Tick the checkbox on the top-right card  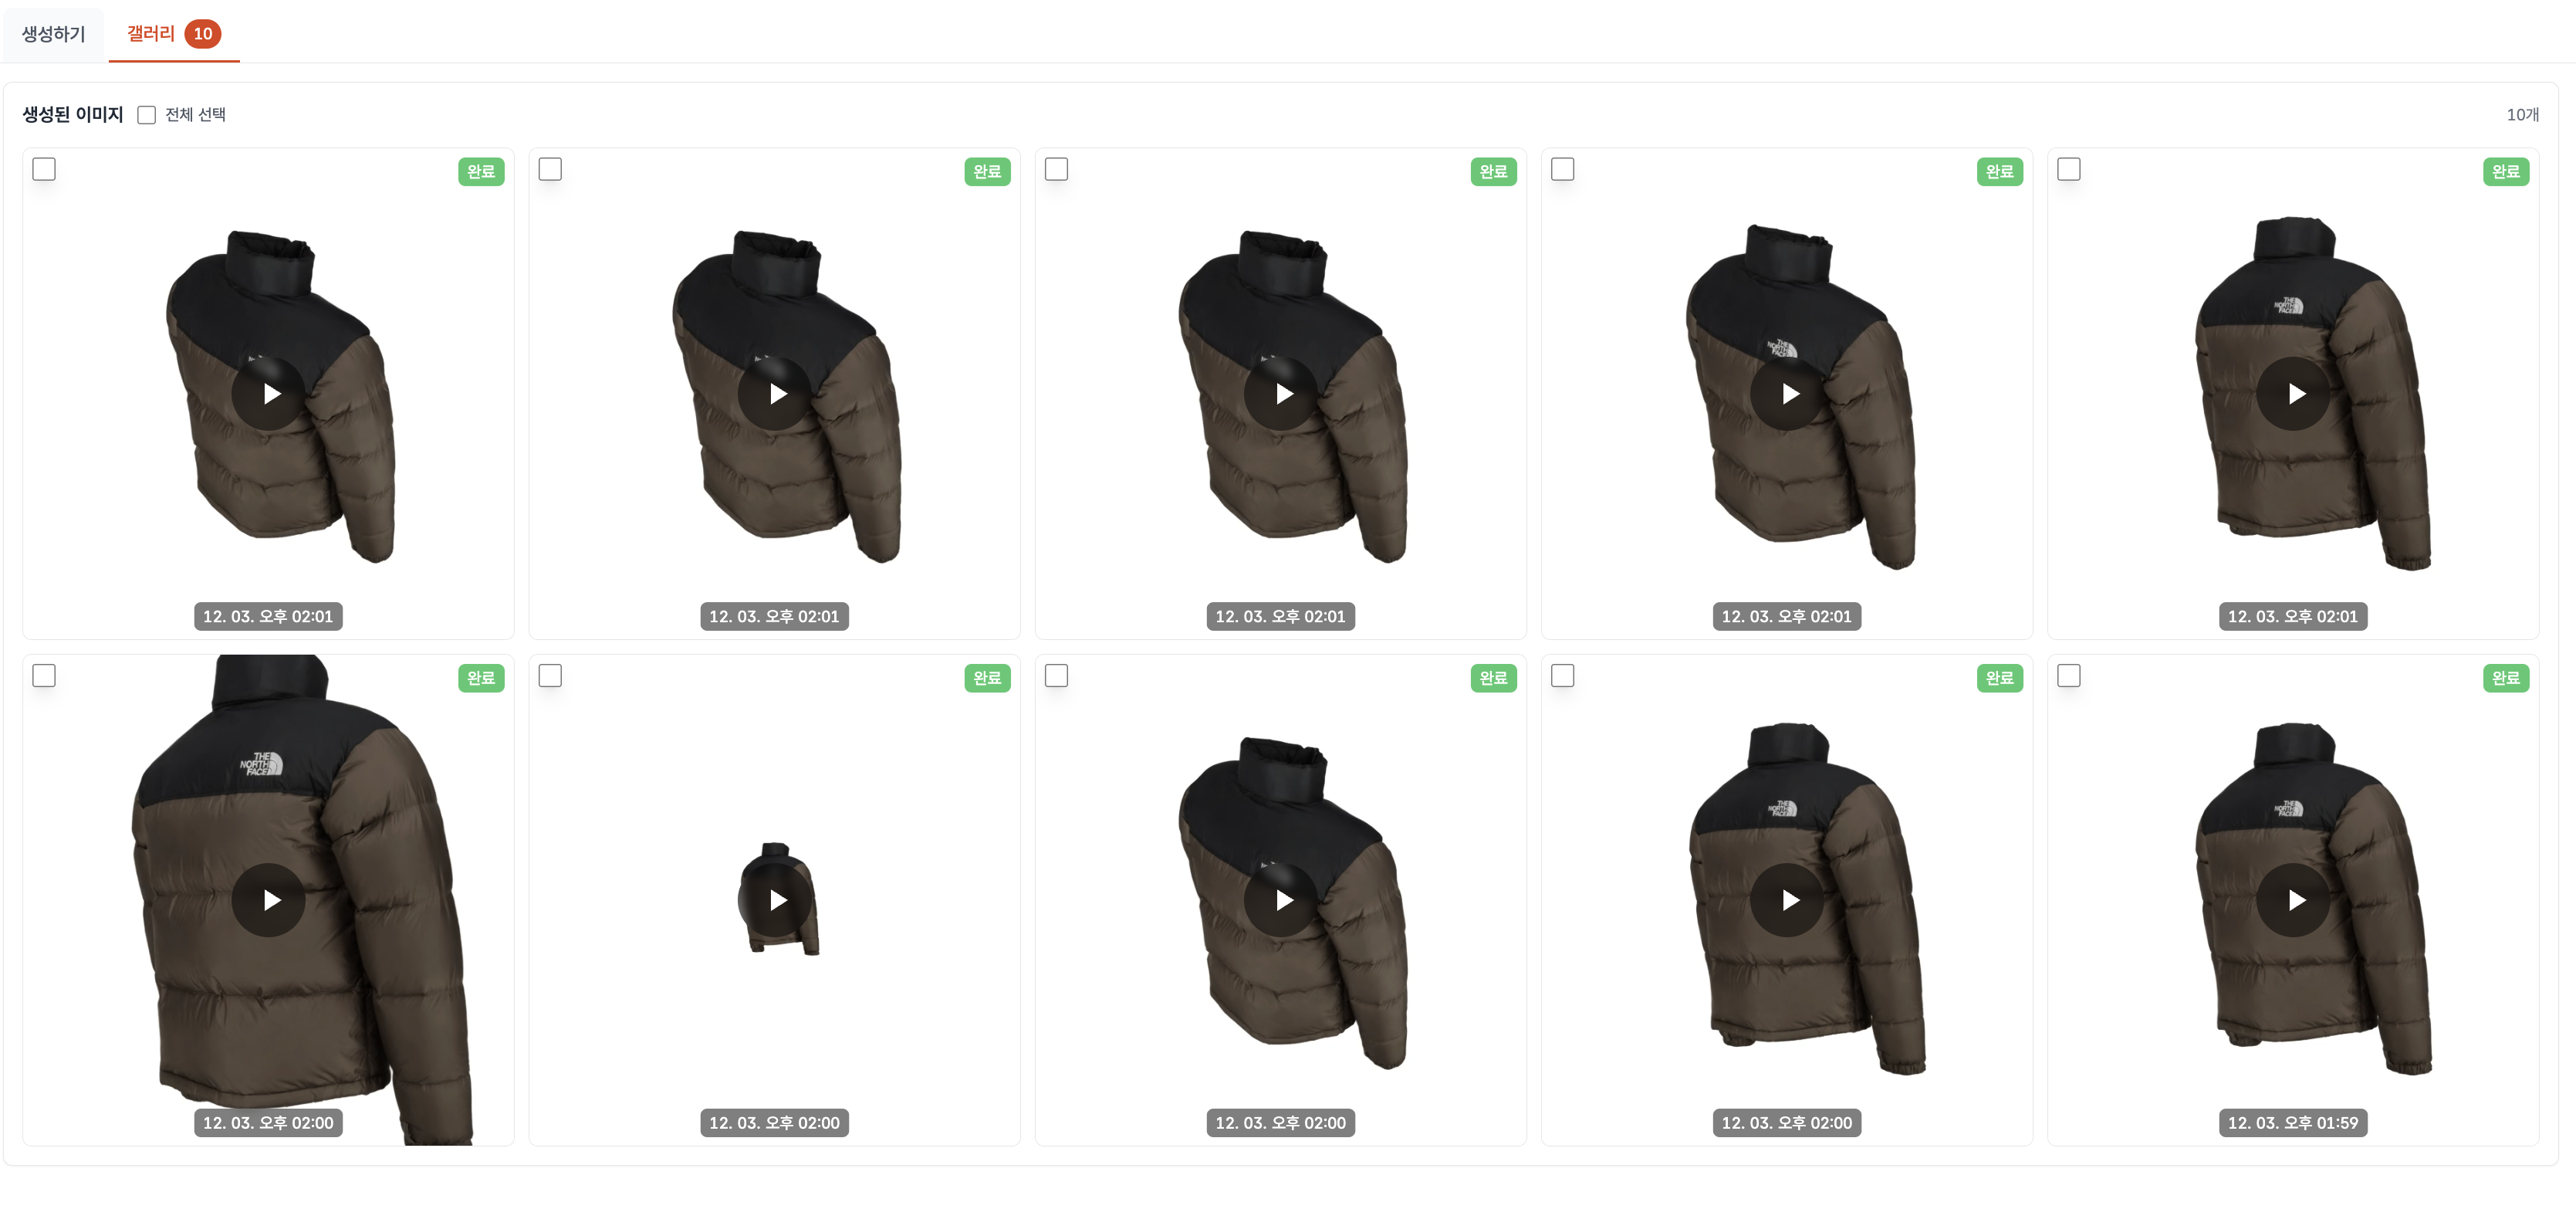click(2069, 169)
